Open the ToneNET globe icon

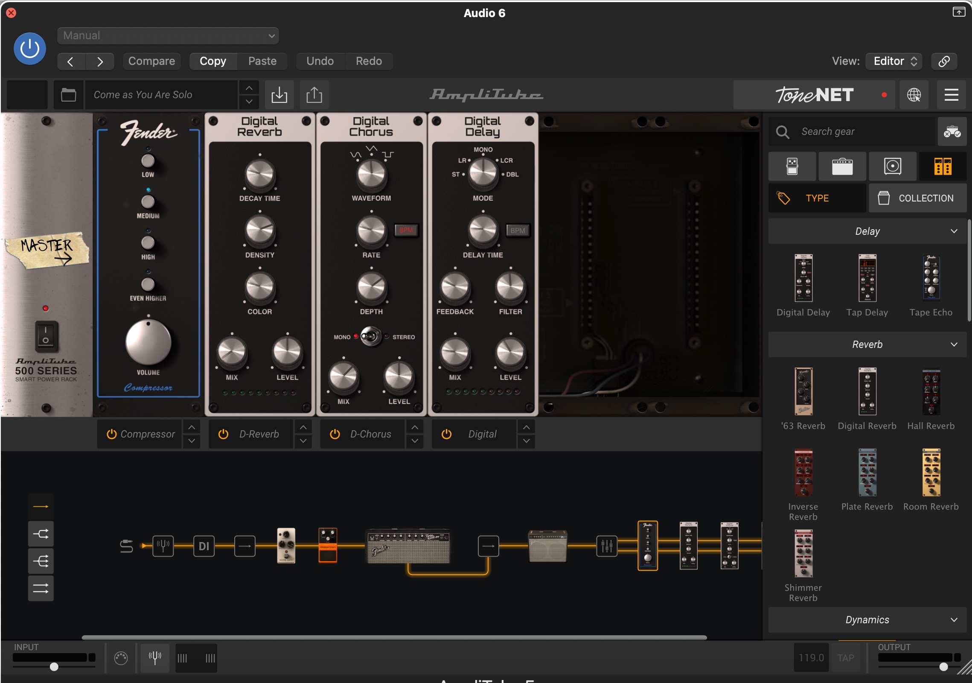point(914,95)
